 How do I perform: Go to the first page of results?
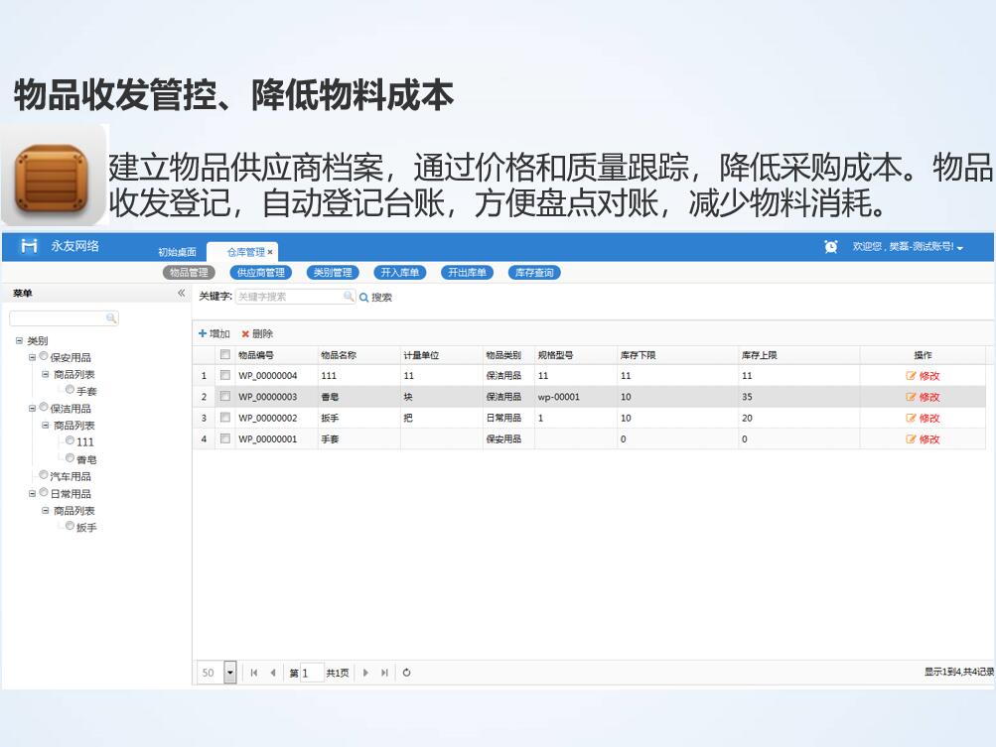(254, 673)
